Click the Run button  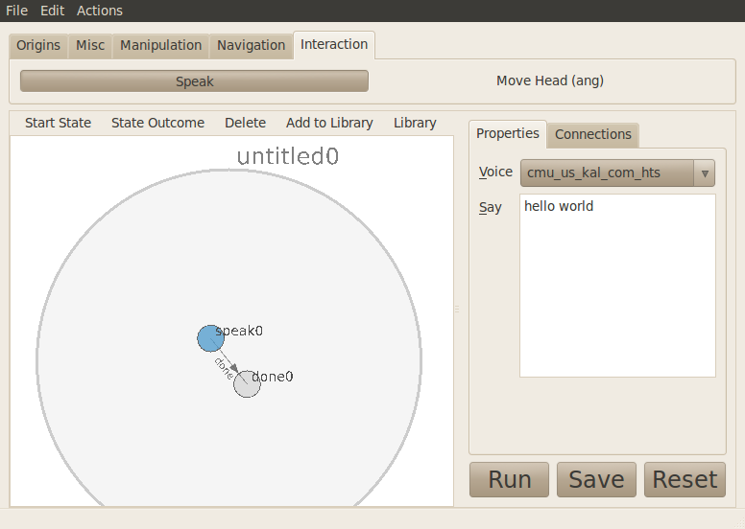click(x=509, y=479)
